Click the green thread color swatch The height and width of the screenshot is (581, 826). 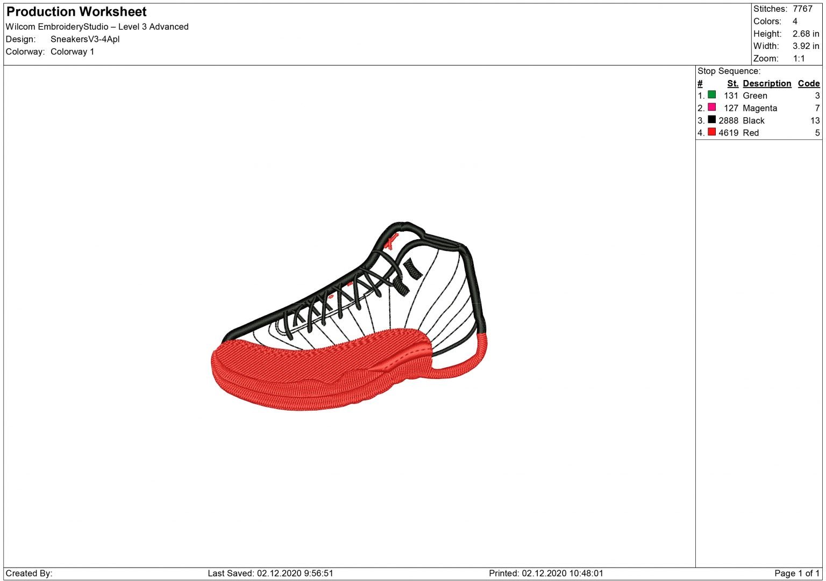click(711, 95)
